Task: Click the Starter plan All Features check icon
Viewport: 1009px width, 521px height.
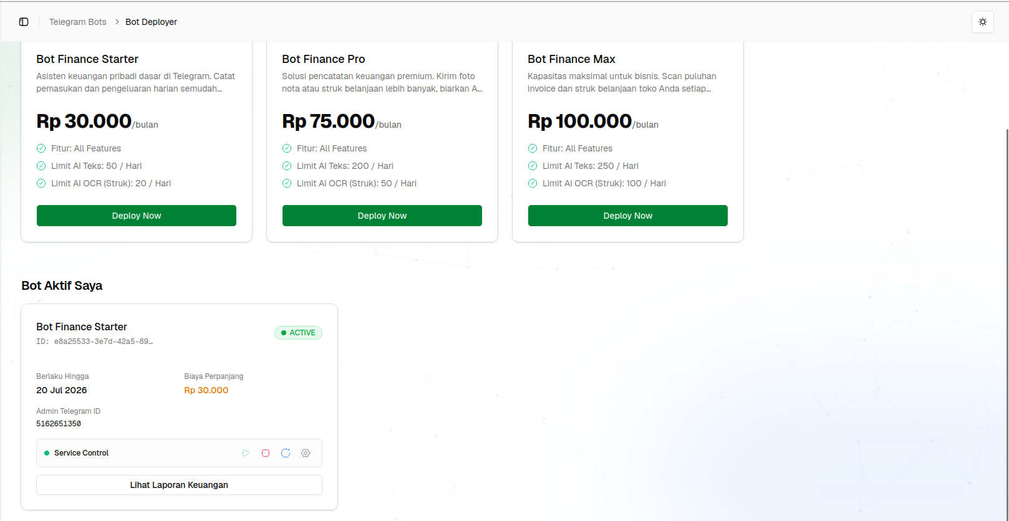Action: (x=41, y=148)
